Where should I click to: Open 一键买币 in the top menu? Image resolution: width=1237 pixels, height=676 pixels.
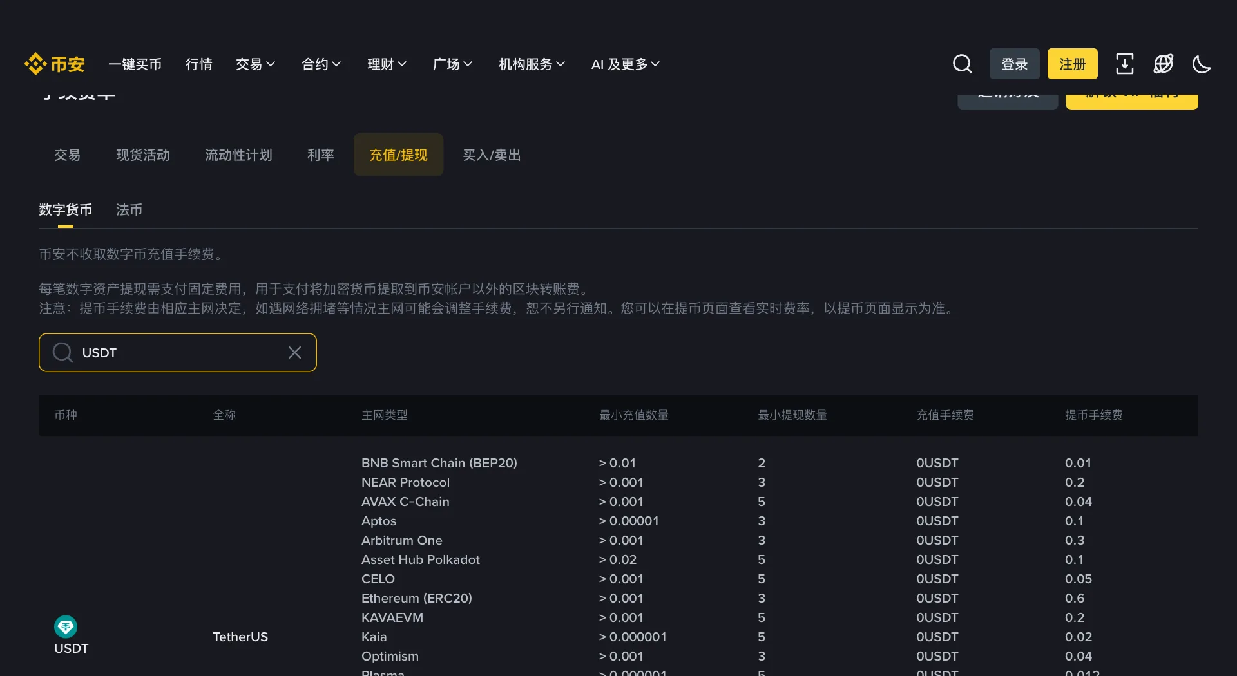135,64
